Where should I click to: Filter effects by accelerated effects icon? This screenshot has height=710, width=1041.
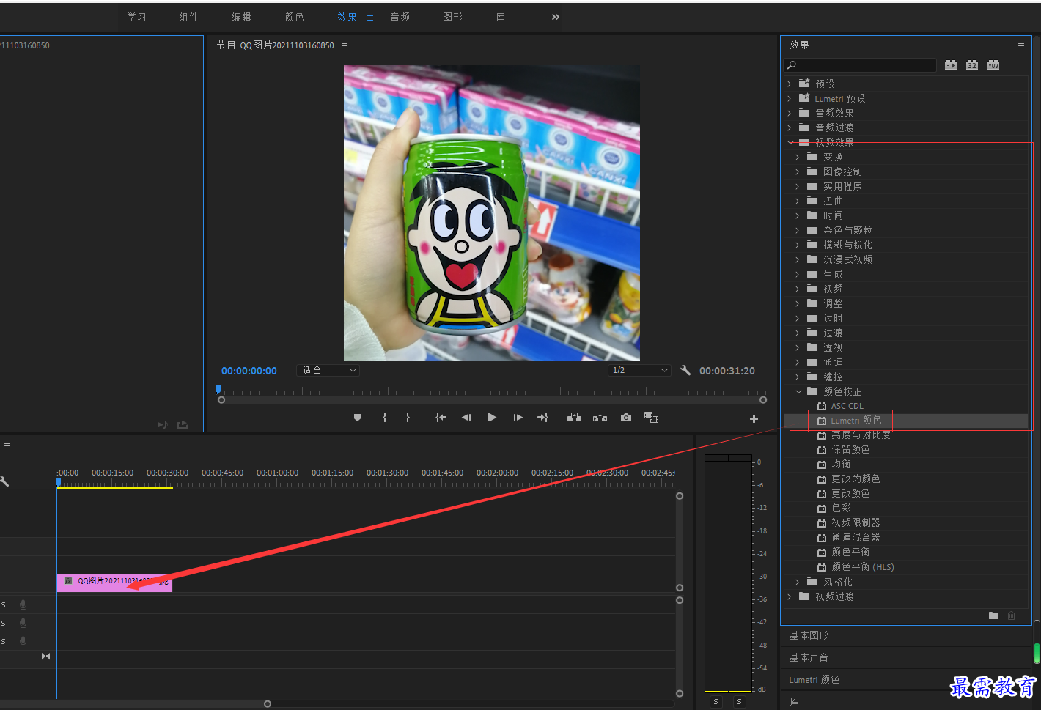pos(951,65)
